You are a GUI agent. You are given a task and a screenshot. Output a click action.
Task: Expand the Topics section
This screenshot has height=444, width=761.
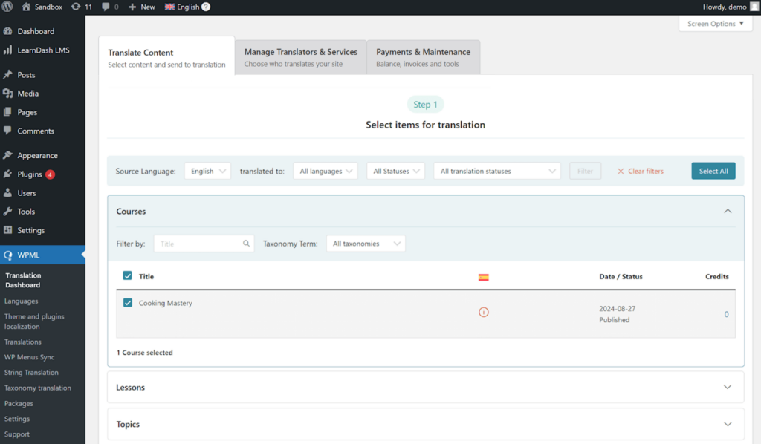pyautogui.click(x=426, y=424)
